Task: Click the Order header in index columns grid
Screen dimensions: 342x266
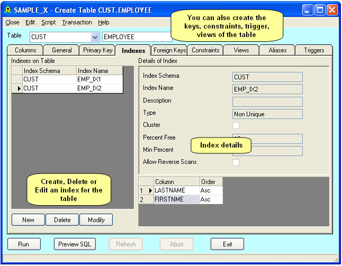Action: pyautogui.click(x=211, y=182)
